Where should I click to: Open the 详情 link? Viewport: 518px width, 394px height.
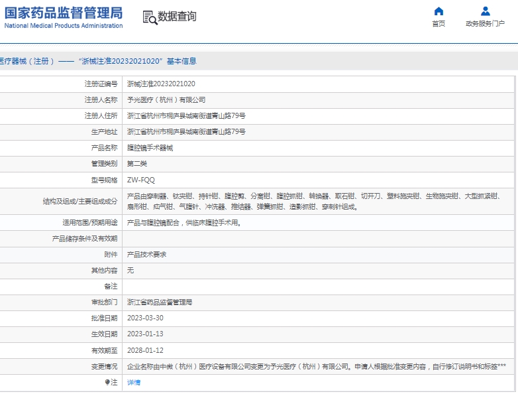[x=134, y=383]
